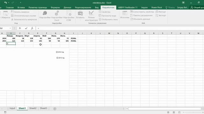Open the Надстройки store add-ins

click(x=45, y=15)
